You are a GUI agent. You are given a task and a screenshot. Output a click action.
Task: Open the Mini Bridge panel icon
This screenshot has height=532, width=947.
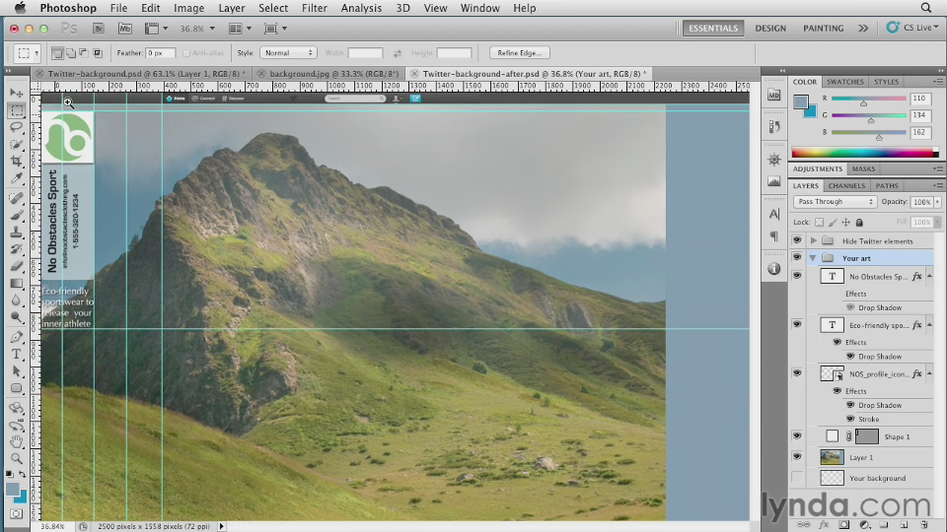773,96
